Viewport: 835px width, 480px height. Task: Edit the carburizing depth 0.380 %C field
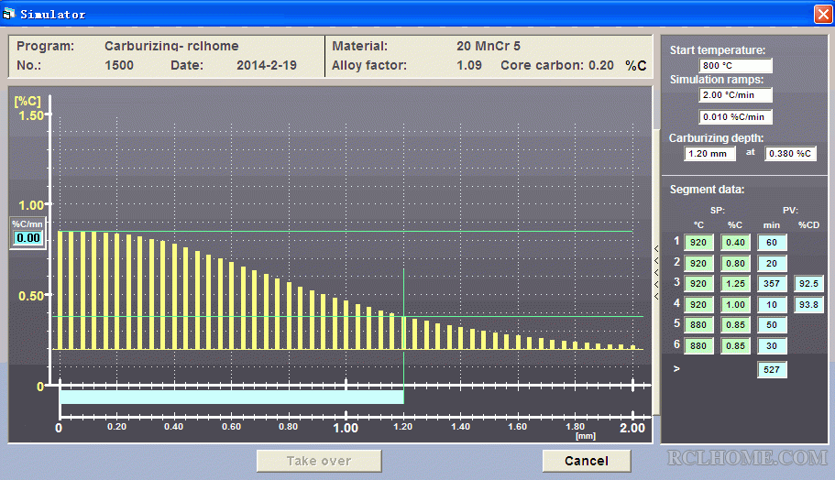(790, 153)
